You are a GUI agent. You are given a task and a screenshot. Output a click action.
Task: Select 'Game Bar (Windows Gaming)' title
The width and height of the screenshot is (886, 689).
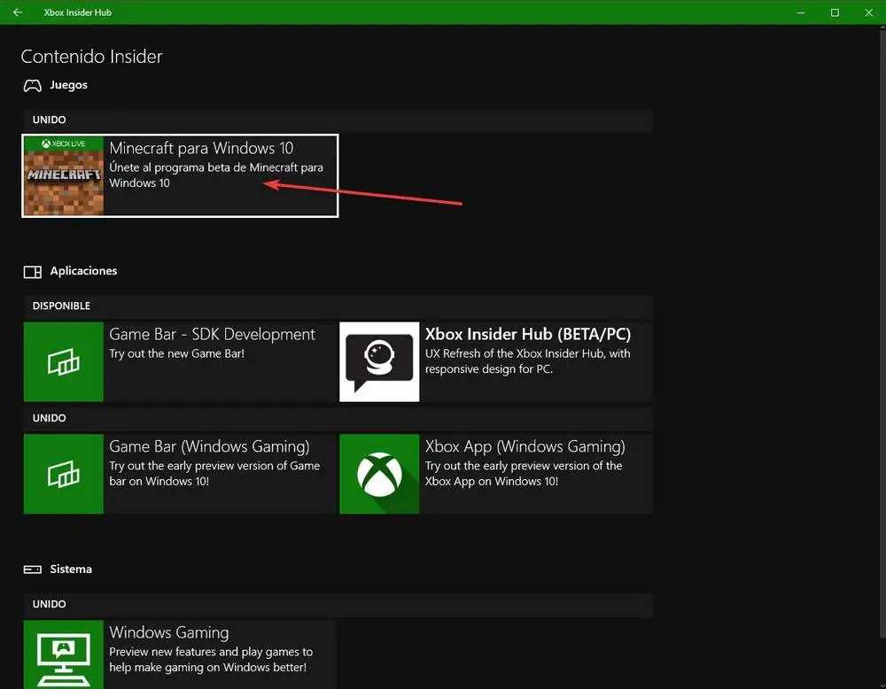click(209, 446)
